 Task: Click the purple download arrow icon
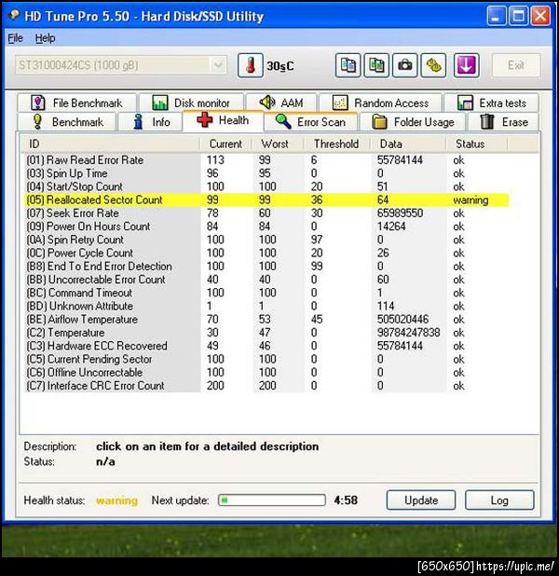click(467, 66)
